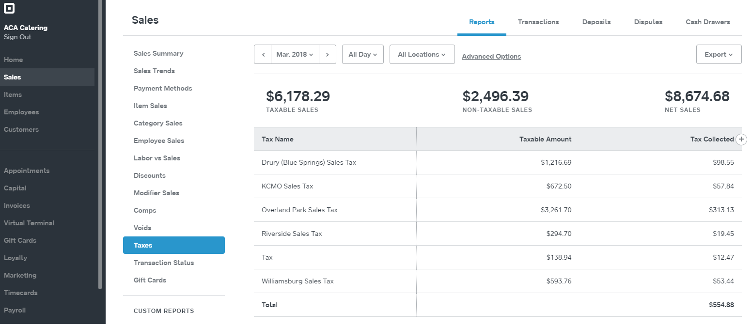
Task: Open Timecards in the left sidebar
Action: [x=20, y=293]
